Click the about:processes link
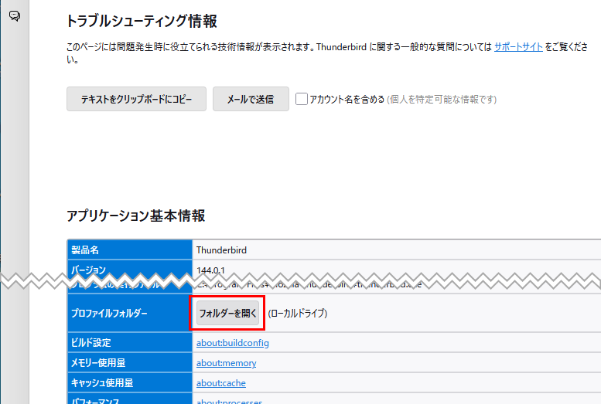601x404 pixels. point(229,402)
